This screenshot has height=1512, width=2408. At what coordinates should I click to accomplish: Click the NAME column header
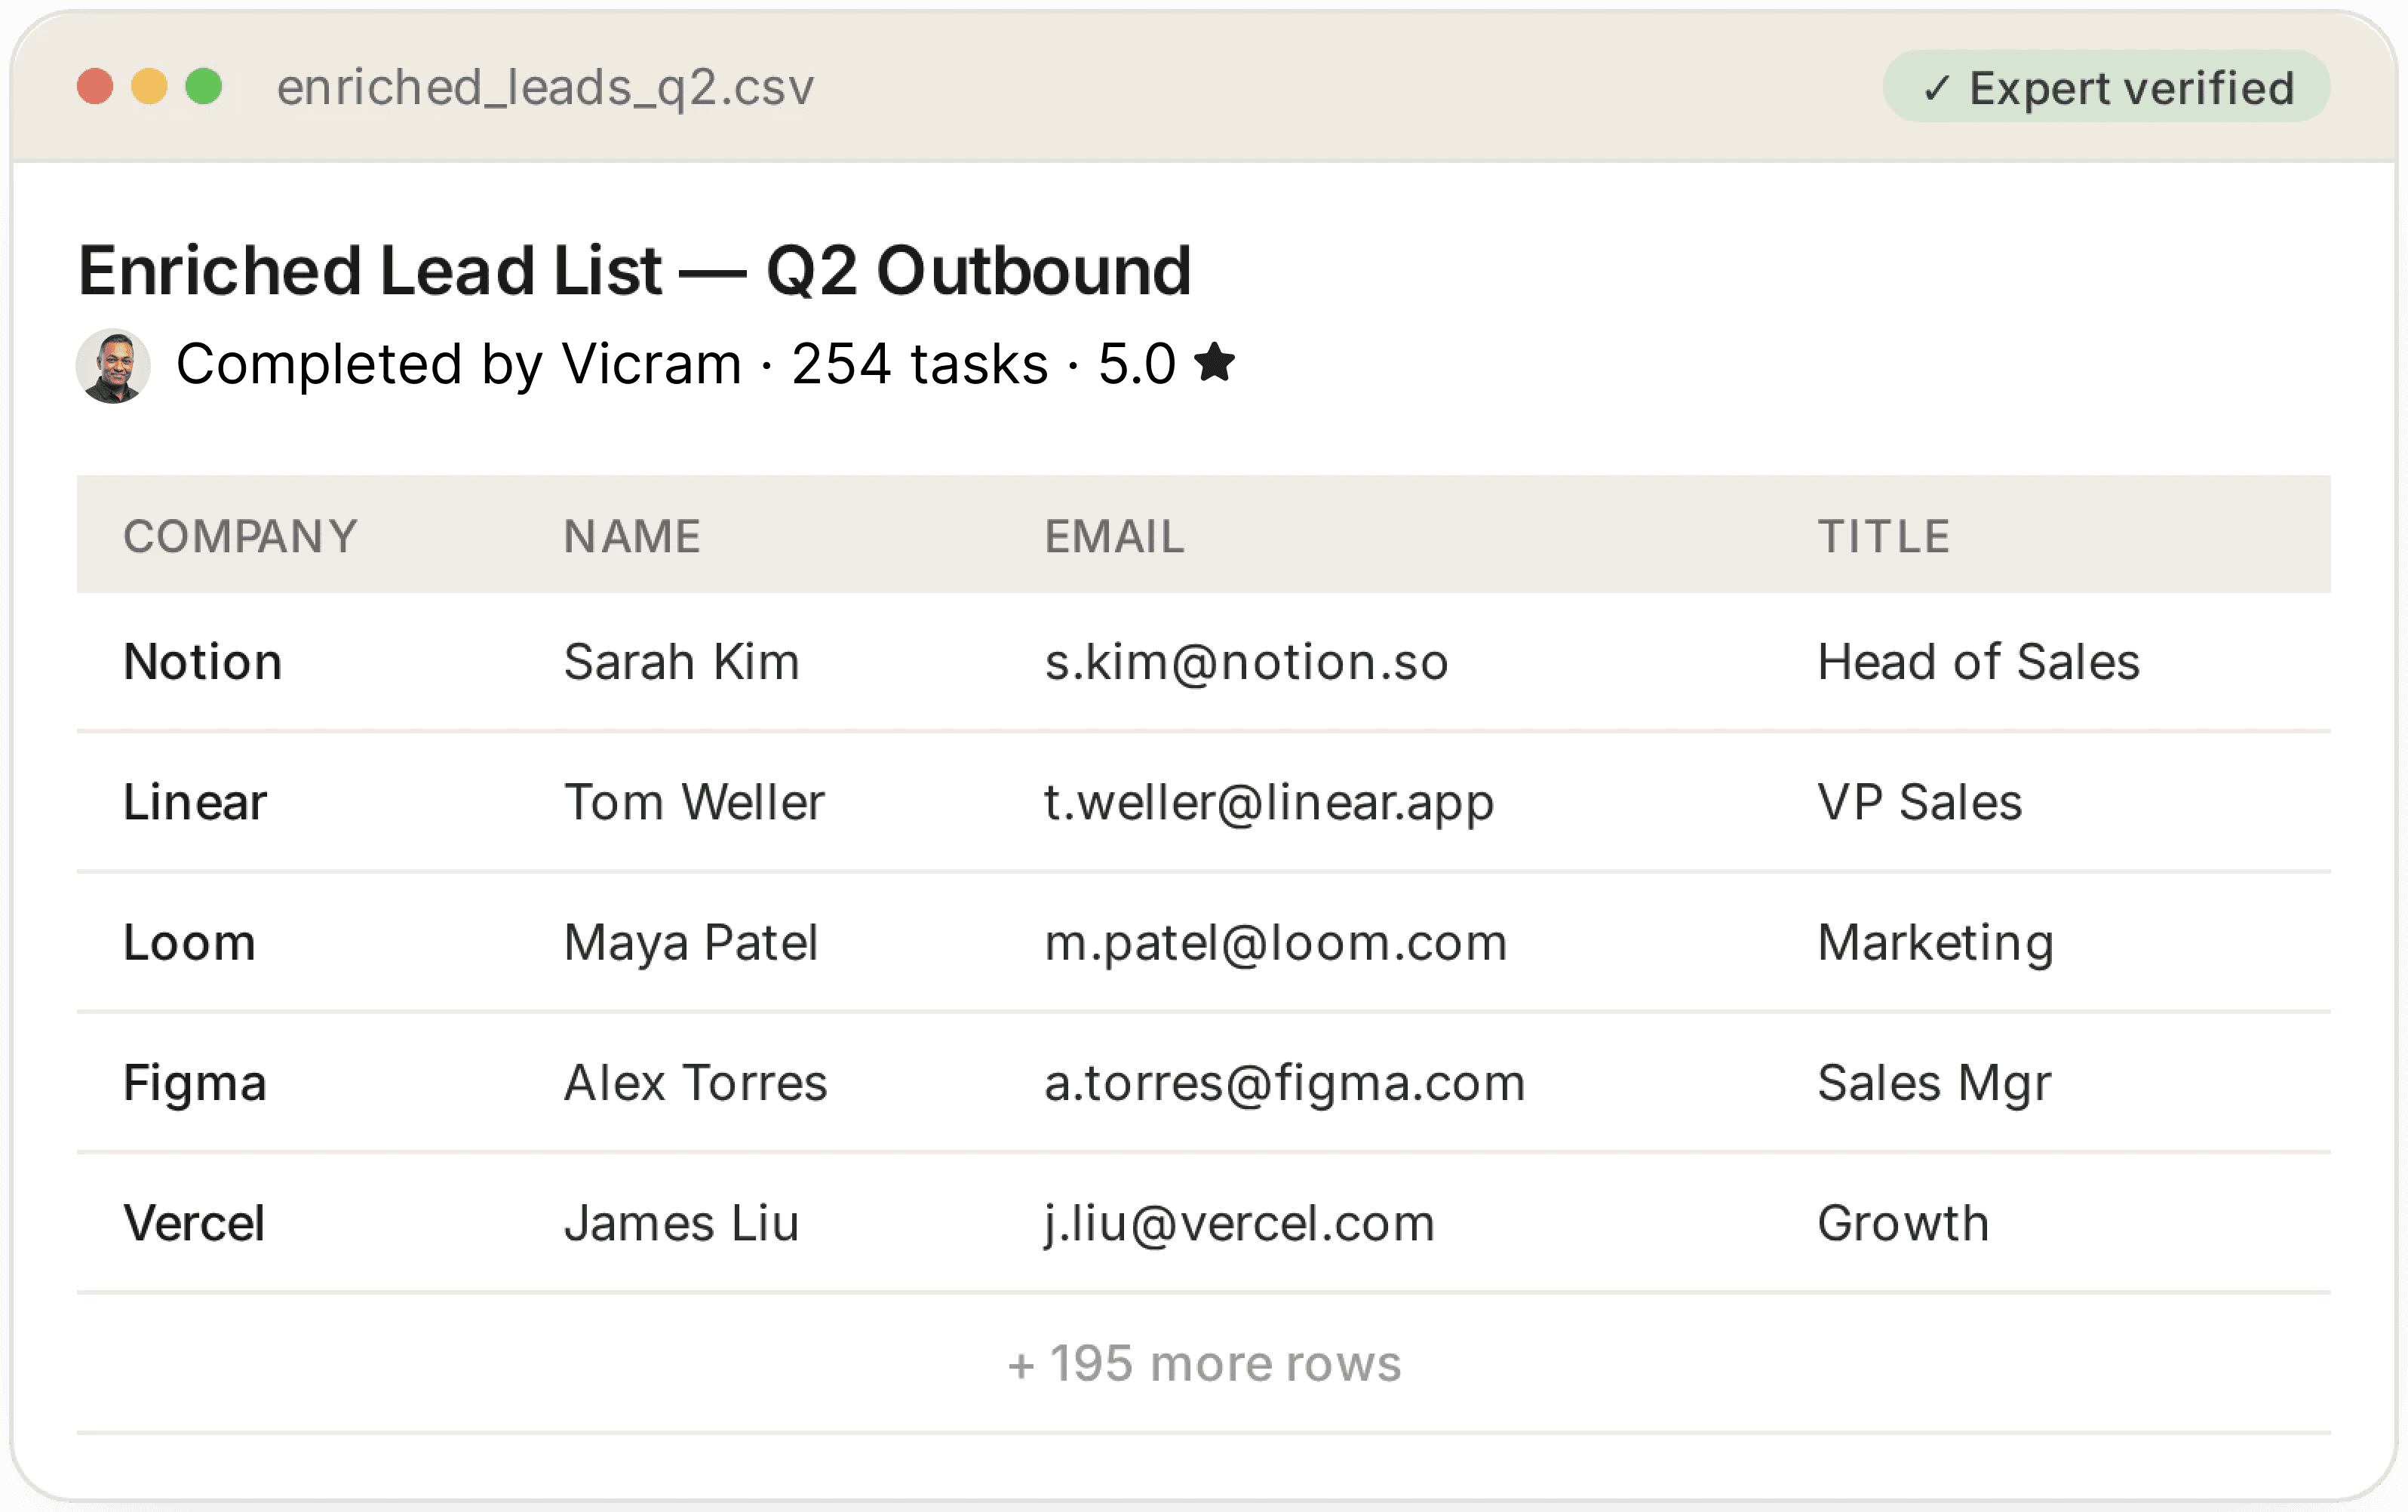coord(631,537)
